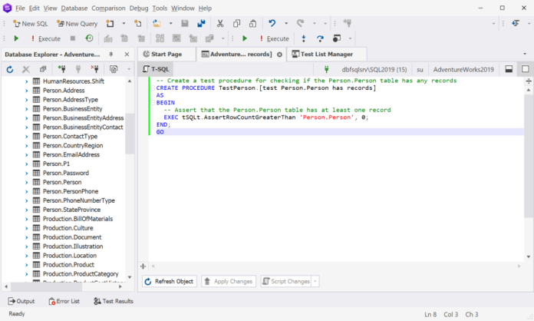Open the Script Changes dropdown arrow

click(x=315, y=282)
